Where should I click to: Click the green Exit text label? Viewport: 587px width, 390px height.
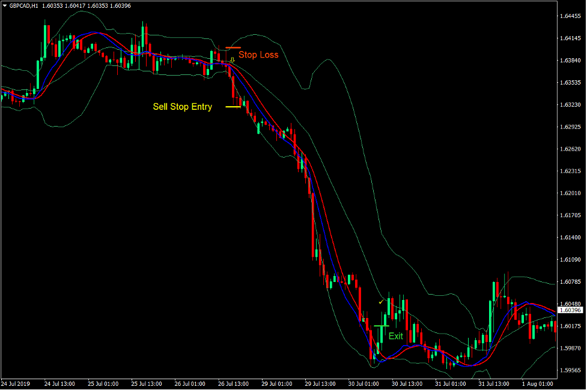click(395, 336)
